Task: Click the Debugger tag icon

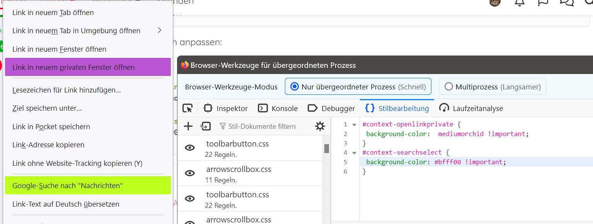Action: (312, 108)
